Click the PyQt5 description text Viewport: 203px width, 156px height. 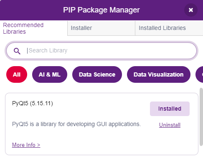point(76,124)
